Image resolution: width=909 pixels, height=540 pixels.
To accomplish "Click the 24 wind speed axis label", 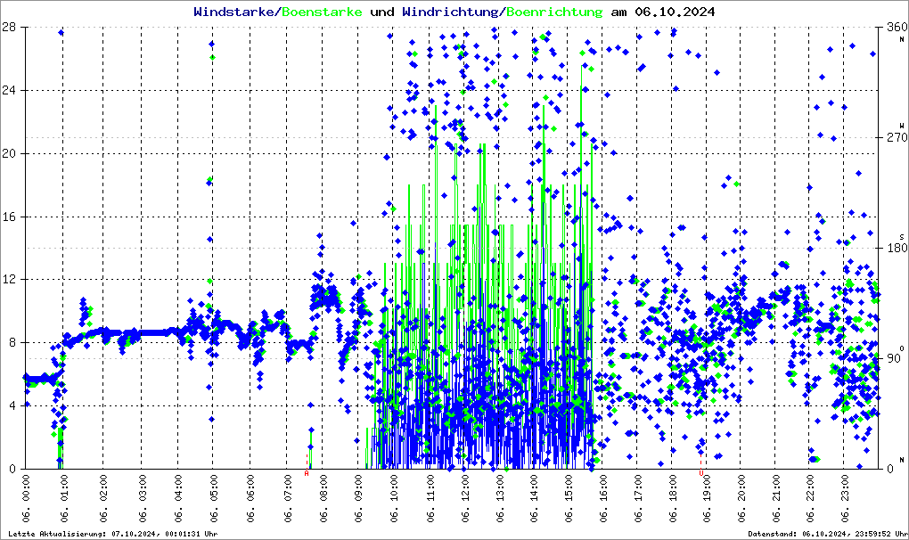I will pos(9,90).
